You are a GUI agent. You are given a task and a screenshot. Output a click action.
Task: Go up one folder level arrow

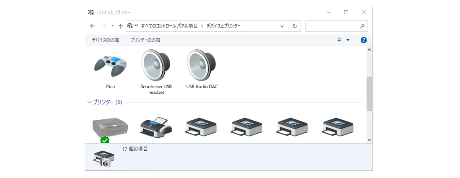point(120,26)
